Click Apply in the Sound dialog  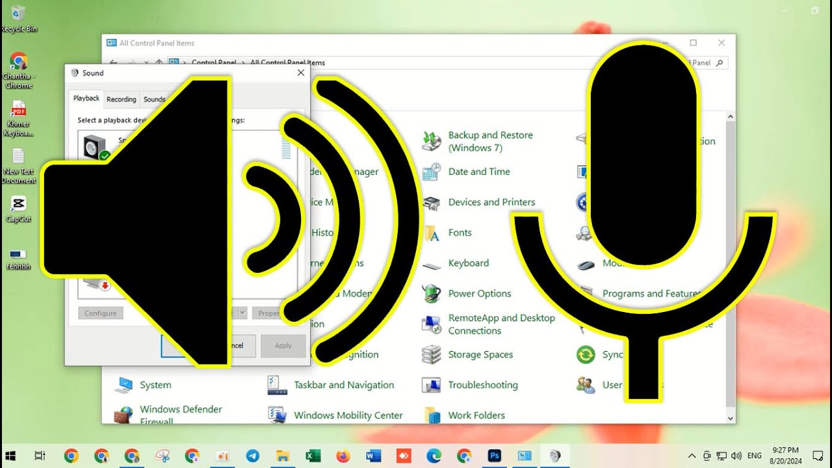tap(283, 346)
